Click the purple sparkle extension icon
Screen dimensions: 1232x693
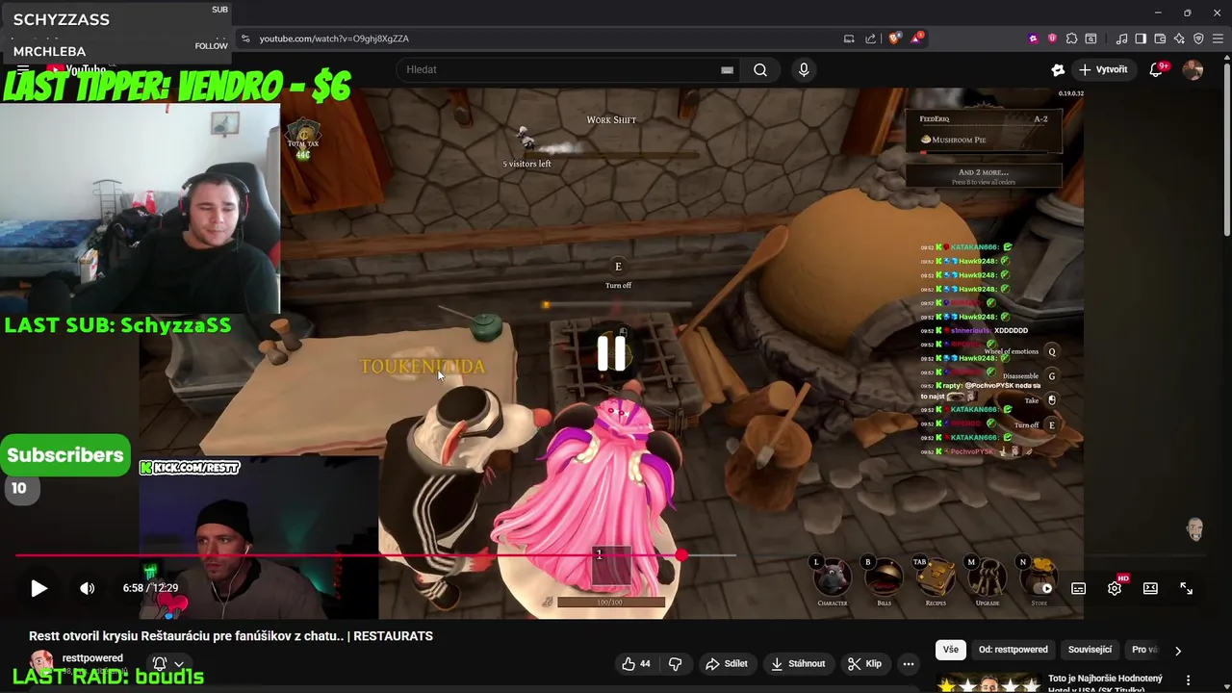1034,38
